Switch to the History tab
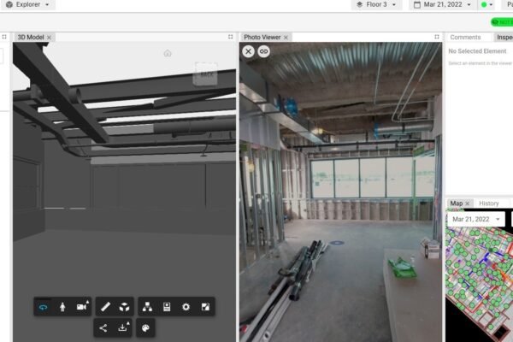Image resolution: width=513 pixels, height=342 pixels. [x=489, y=203]
